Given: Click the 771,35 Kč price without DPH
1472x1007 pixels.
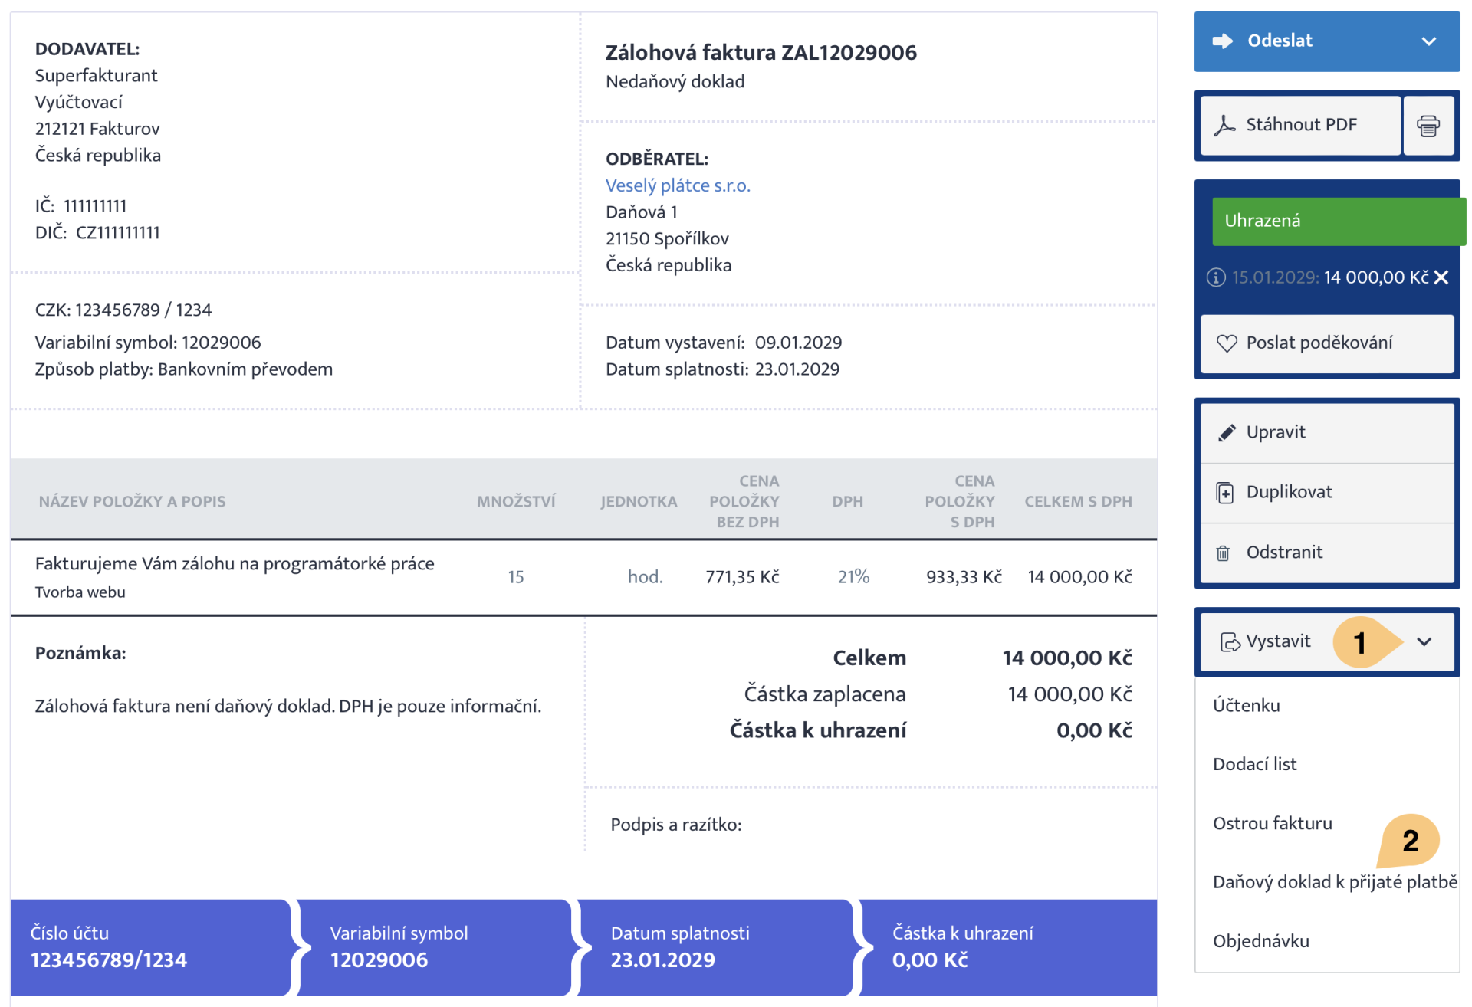Looking at the screenshot, I should click(742, 577).
